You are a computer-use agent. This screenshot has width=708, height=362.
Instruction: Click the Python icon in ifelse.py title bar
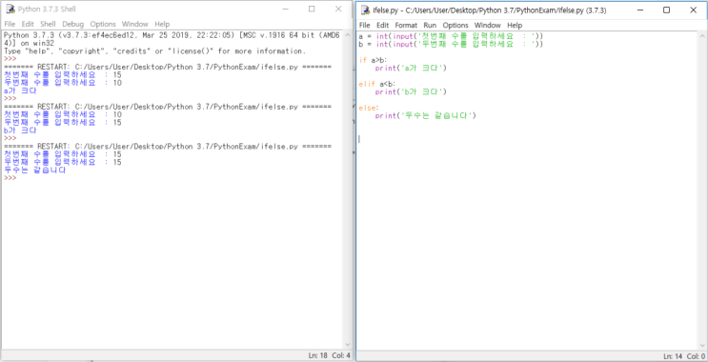[366, 10]
